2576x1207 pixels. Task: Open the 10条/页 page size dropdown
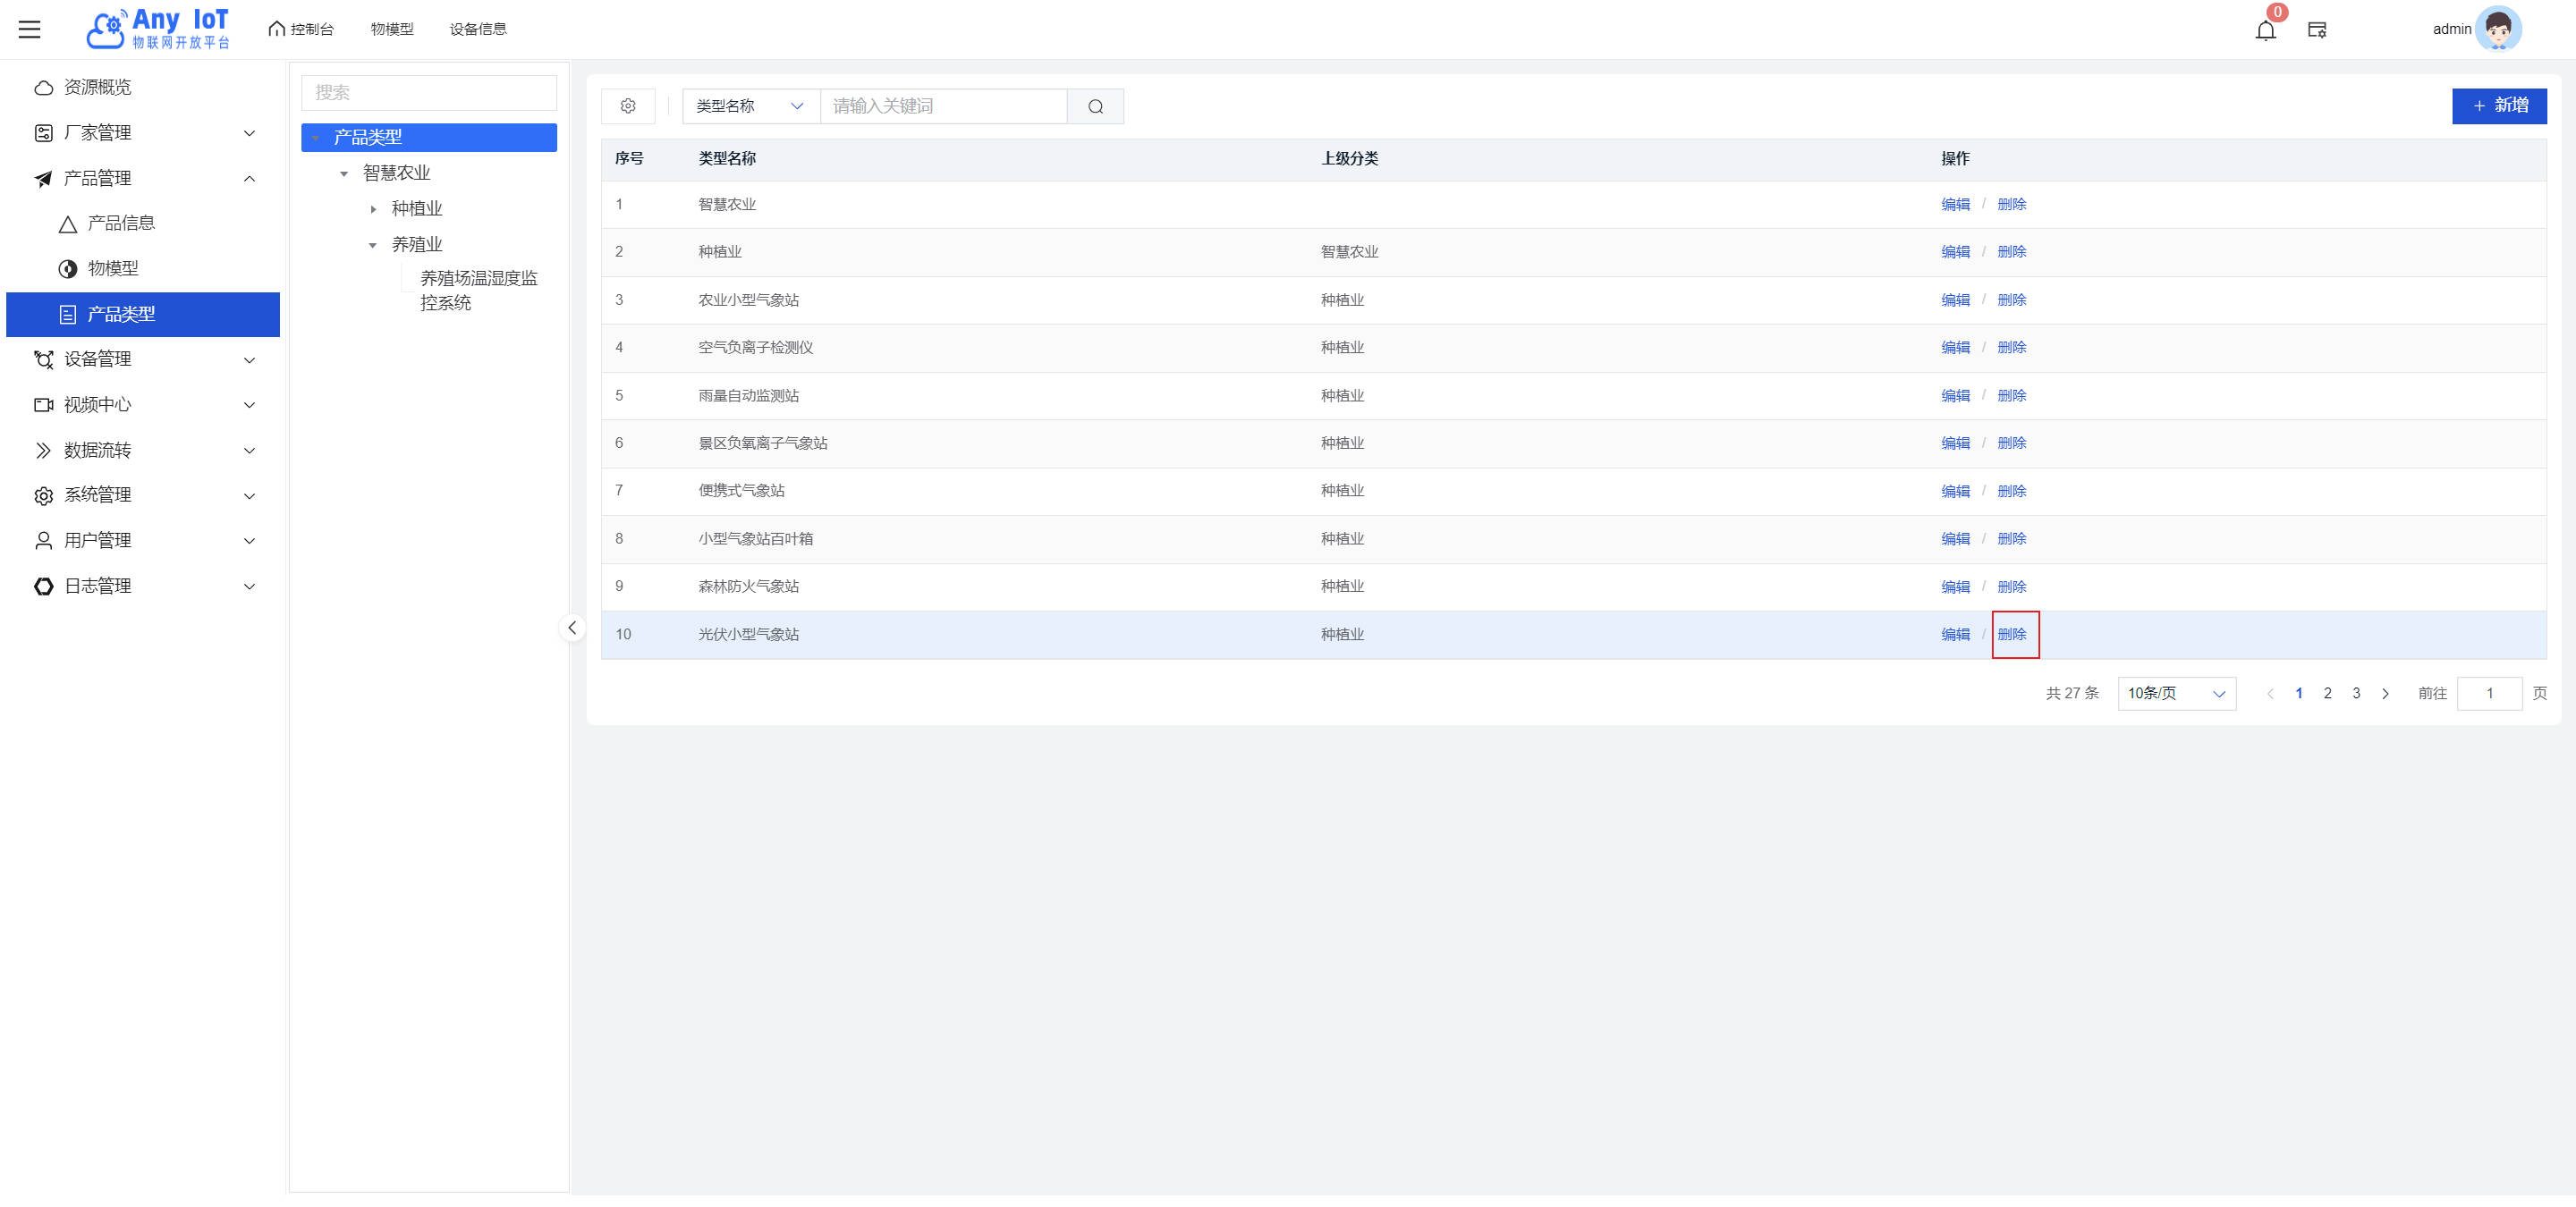pos(2176,694)
